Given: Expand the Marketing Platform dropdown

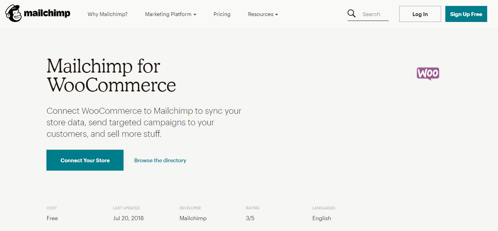Looking at the screenshot, I should pyautogui.click(x=171, y=14).
